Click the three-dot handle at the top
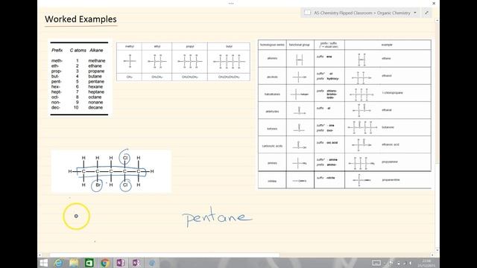Image resolution: width=477 pixels, height=268 pixels. (x=231, y=3)
